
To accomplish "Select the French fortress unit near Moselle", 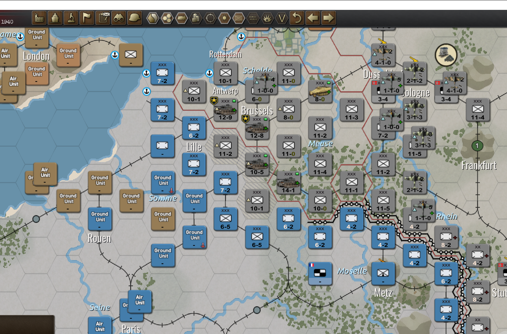I will tap(320, 274).
